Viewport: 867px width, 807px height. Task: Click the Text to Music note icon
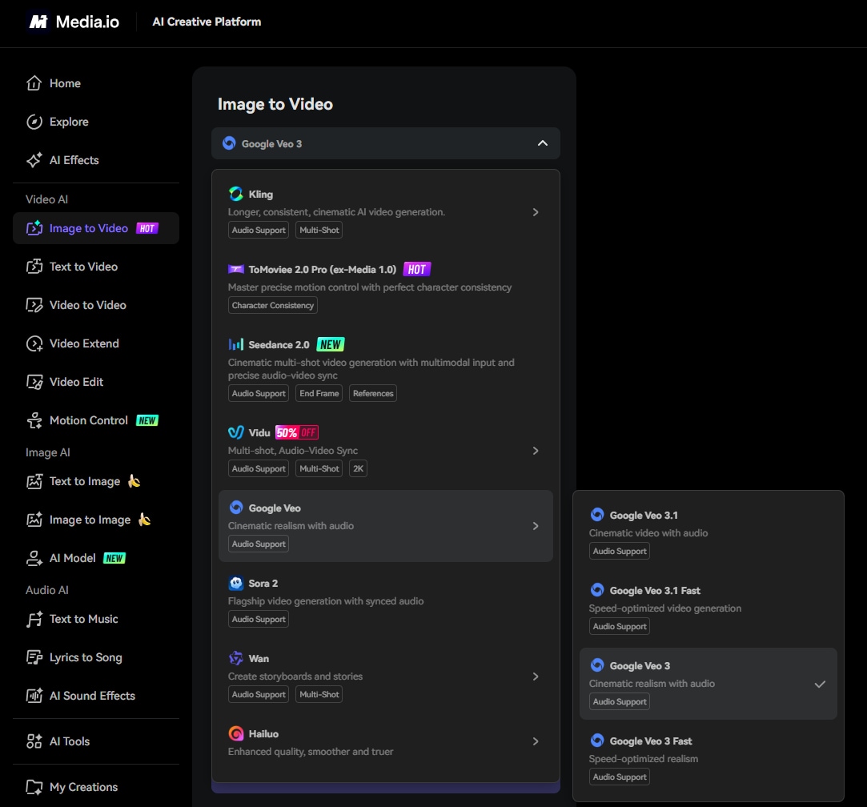pyautogui.click(x=34, y=619)
